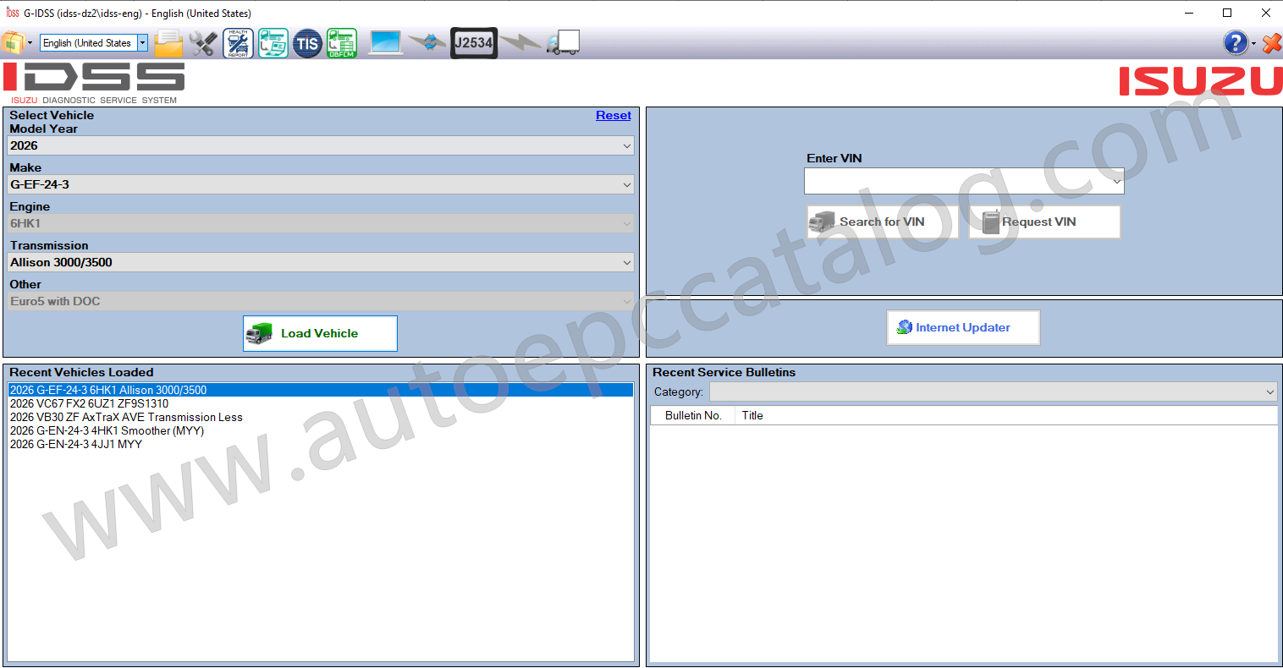Click the Load Vehicle button

[320, 333]
